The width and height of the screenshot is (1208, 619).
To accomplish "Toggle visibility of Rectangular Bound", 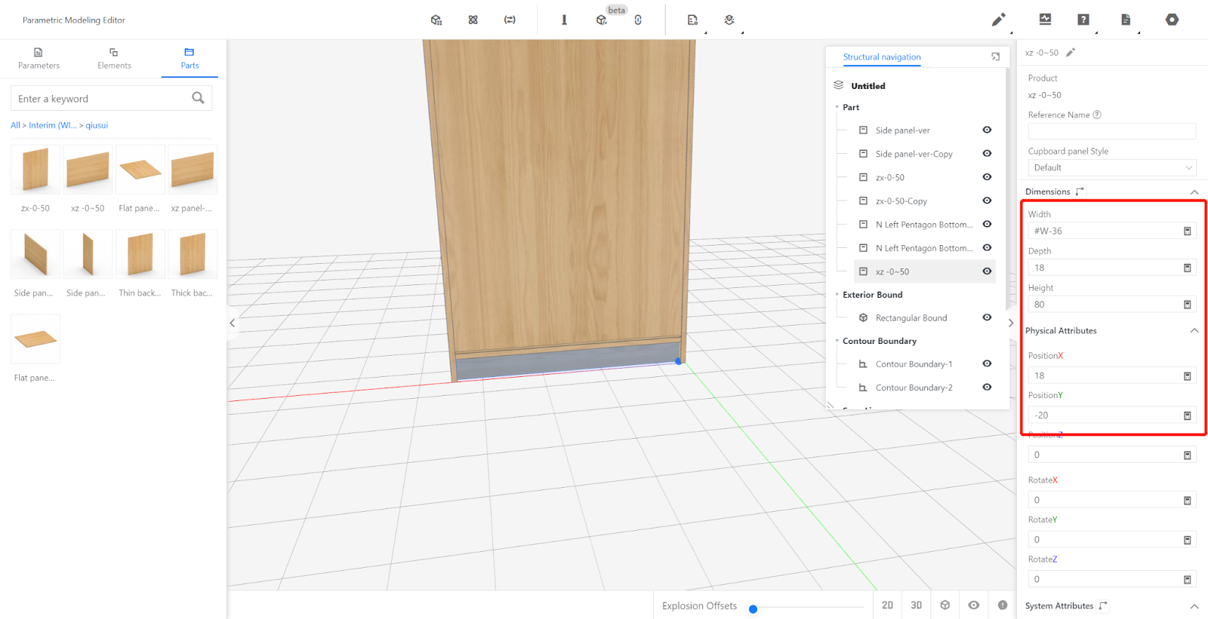I will pyautogui.click(x=987, y=317).
